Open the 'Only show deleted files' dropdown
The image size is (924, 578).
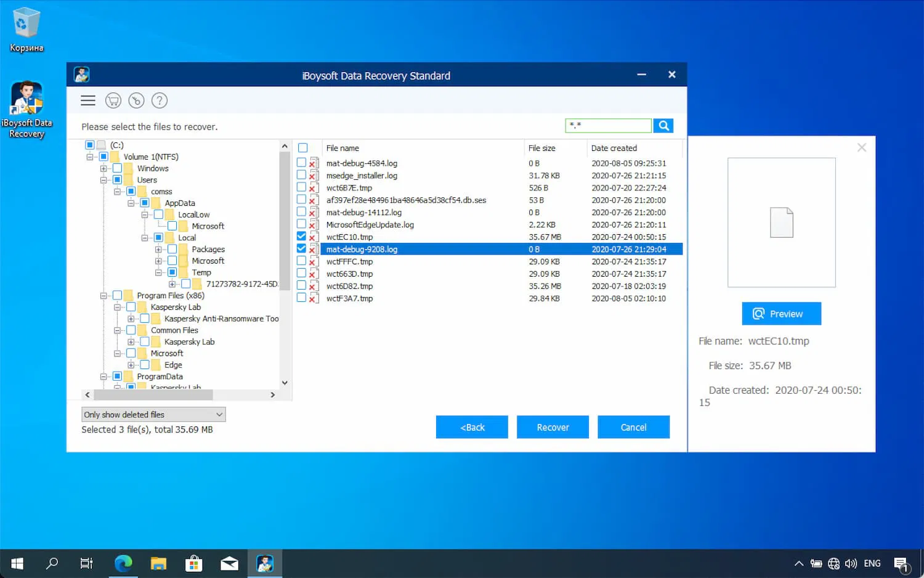coord(153,414)
